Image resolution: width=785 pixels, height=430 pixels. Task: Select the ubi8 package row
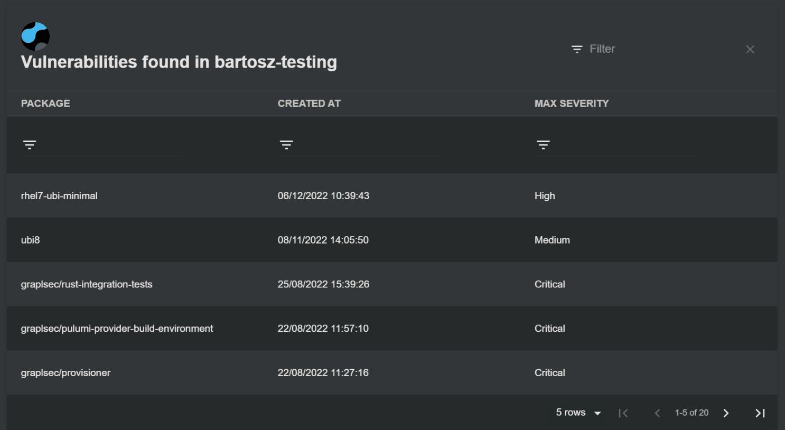[211, 240]
